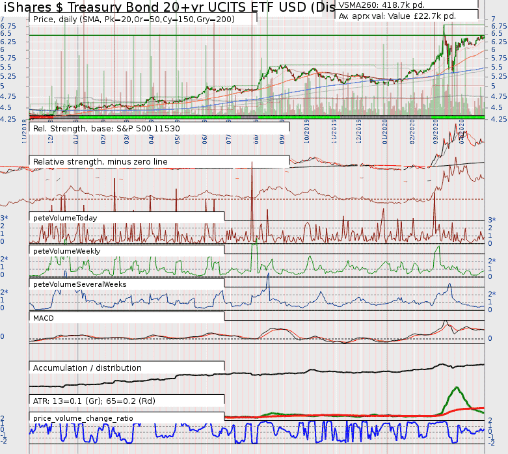Click the 6.25 tick on left price axis
The height and width of the screenshot is (454, 508).
coord(8,42)
